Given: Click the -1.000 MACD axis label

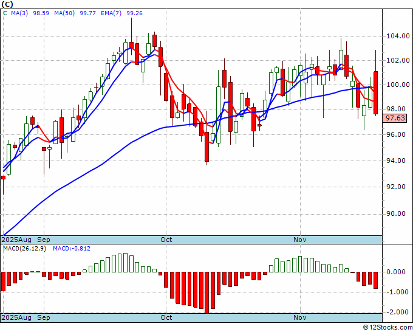Looking at the screenshot, I should (x=397, y=292).
